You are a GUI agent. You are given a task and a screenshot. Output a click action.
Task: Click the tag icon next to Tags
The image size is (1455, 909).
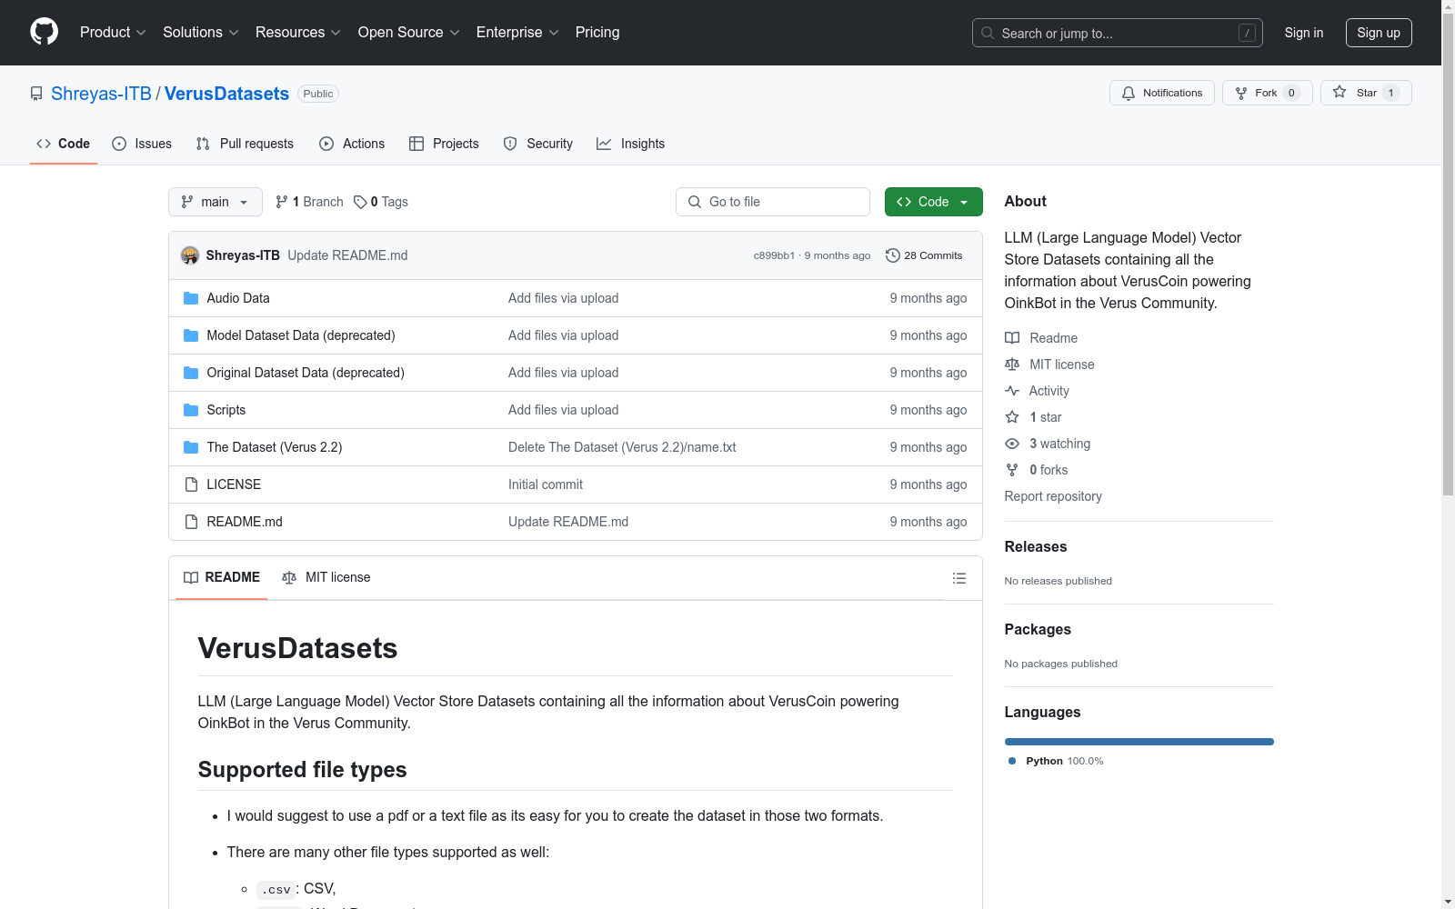pos(360,202)
